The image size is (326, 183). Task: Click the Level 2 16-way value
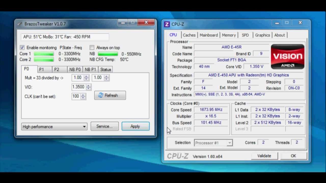pyautogui.click(x=294, y=123)
